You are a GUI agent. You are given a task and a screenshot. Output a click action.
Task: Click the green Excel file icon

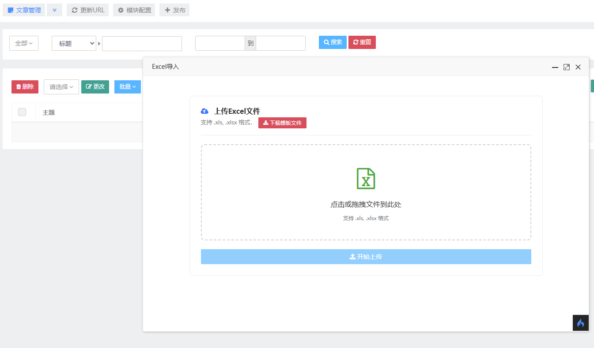pos(366,179)
